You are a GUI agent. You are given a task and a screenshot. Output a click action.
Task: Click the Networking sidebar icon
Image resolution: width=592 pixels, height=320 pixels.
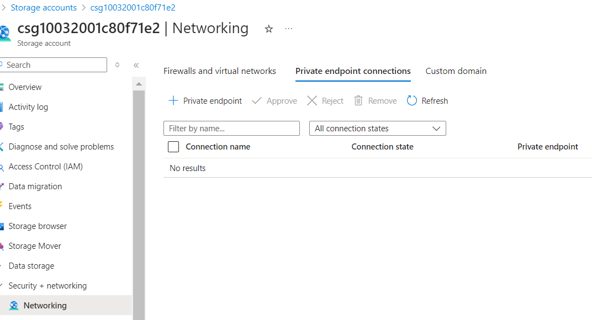(14, 306)
